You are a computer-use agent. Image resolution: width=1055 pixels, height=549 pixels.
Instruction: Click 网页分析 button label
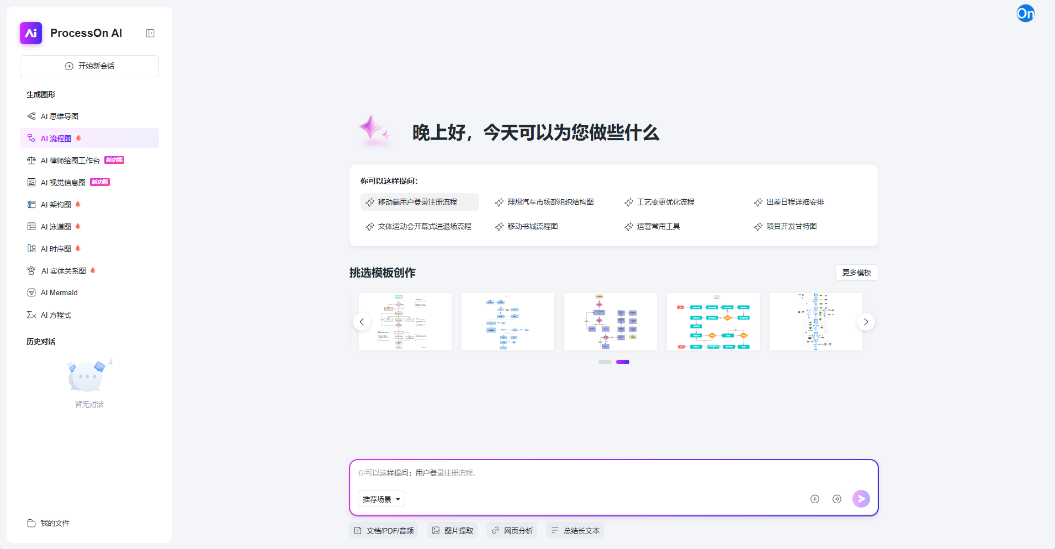518,531
